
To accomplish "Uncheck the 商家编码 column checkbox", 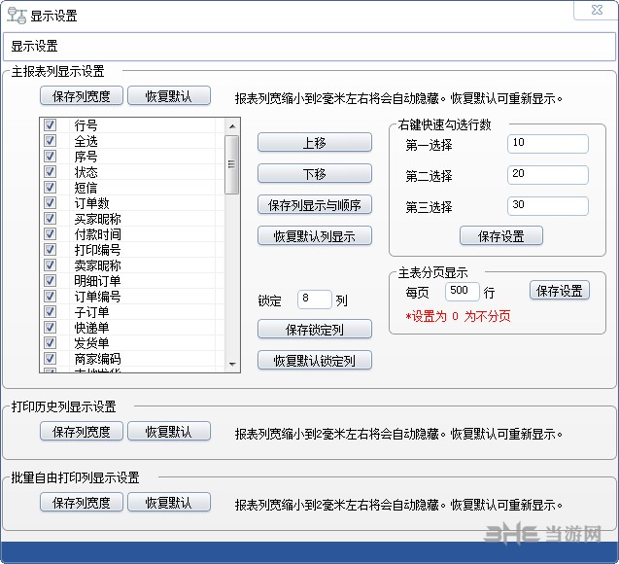I will click(x=51, y=359).
